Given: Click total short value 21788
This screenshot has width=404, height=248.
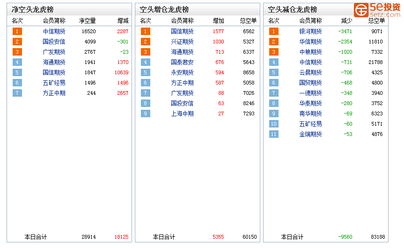Looking at the screenshot, I should pos(375,62).
